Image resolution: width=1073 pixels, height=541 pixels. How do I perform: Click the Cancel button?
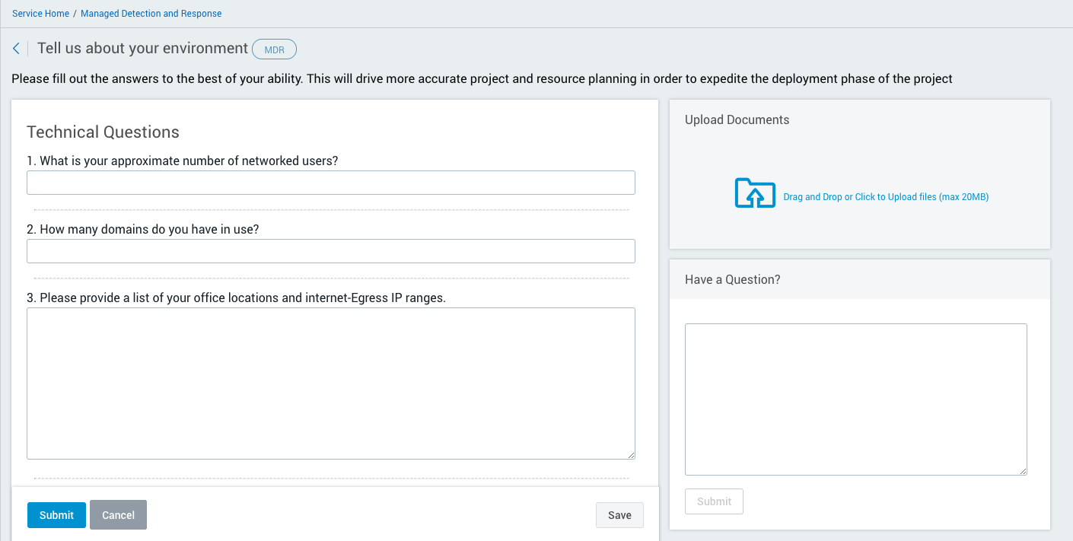pyautogui.click(x=118, y=515)
